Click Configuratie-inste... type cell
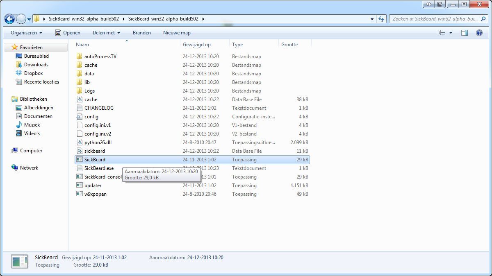 click(x=253, y=117)
